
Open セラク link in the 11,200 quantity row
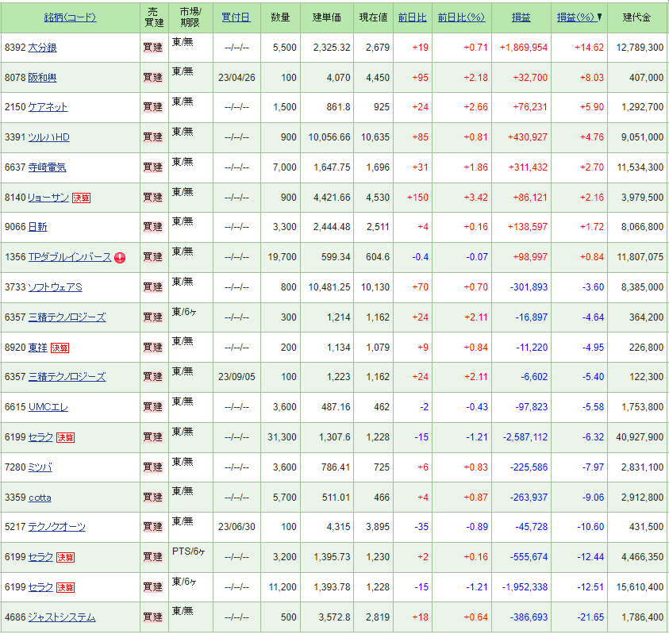click(40, 588)
